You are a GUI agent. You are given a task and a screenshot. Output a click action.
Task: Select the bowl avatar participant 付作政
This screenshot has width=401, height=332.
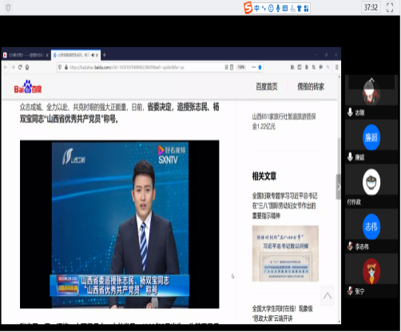(371, 183)
